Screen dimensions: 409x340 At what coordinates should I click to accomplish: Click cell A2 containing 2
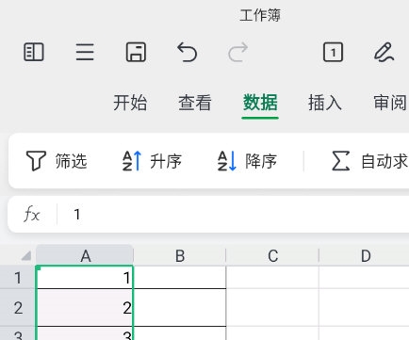(85, 308)
